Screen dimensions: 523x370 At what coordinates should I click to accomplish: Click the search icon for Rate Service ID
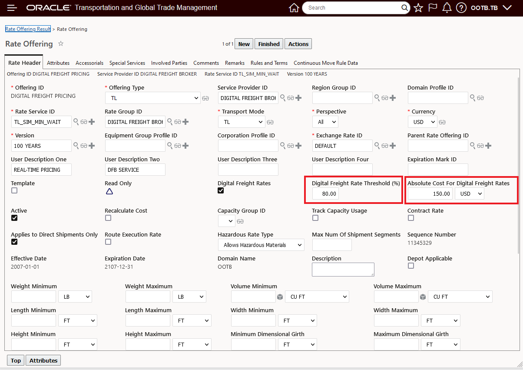coord(76,122)
